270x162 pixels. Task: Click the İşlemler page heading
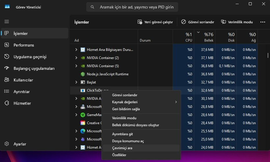coord(82,22)
